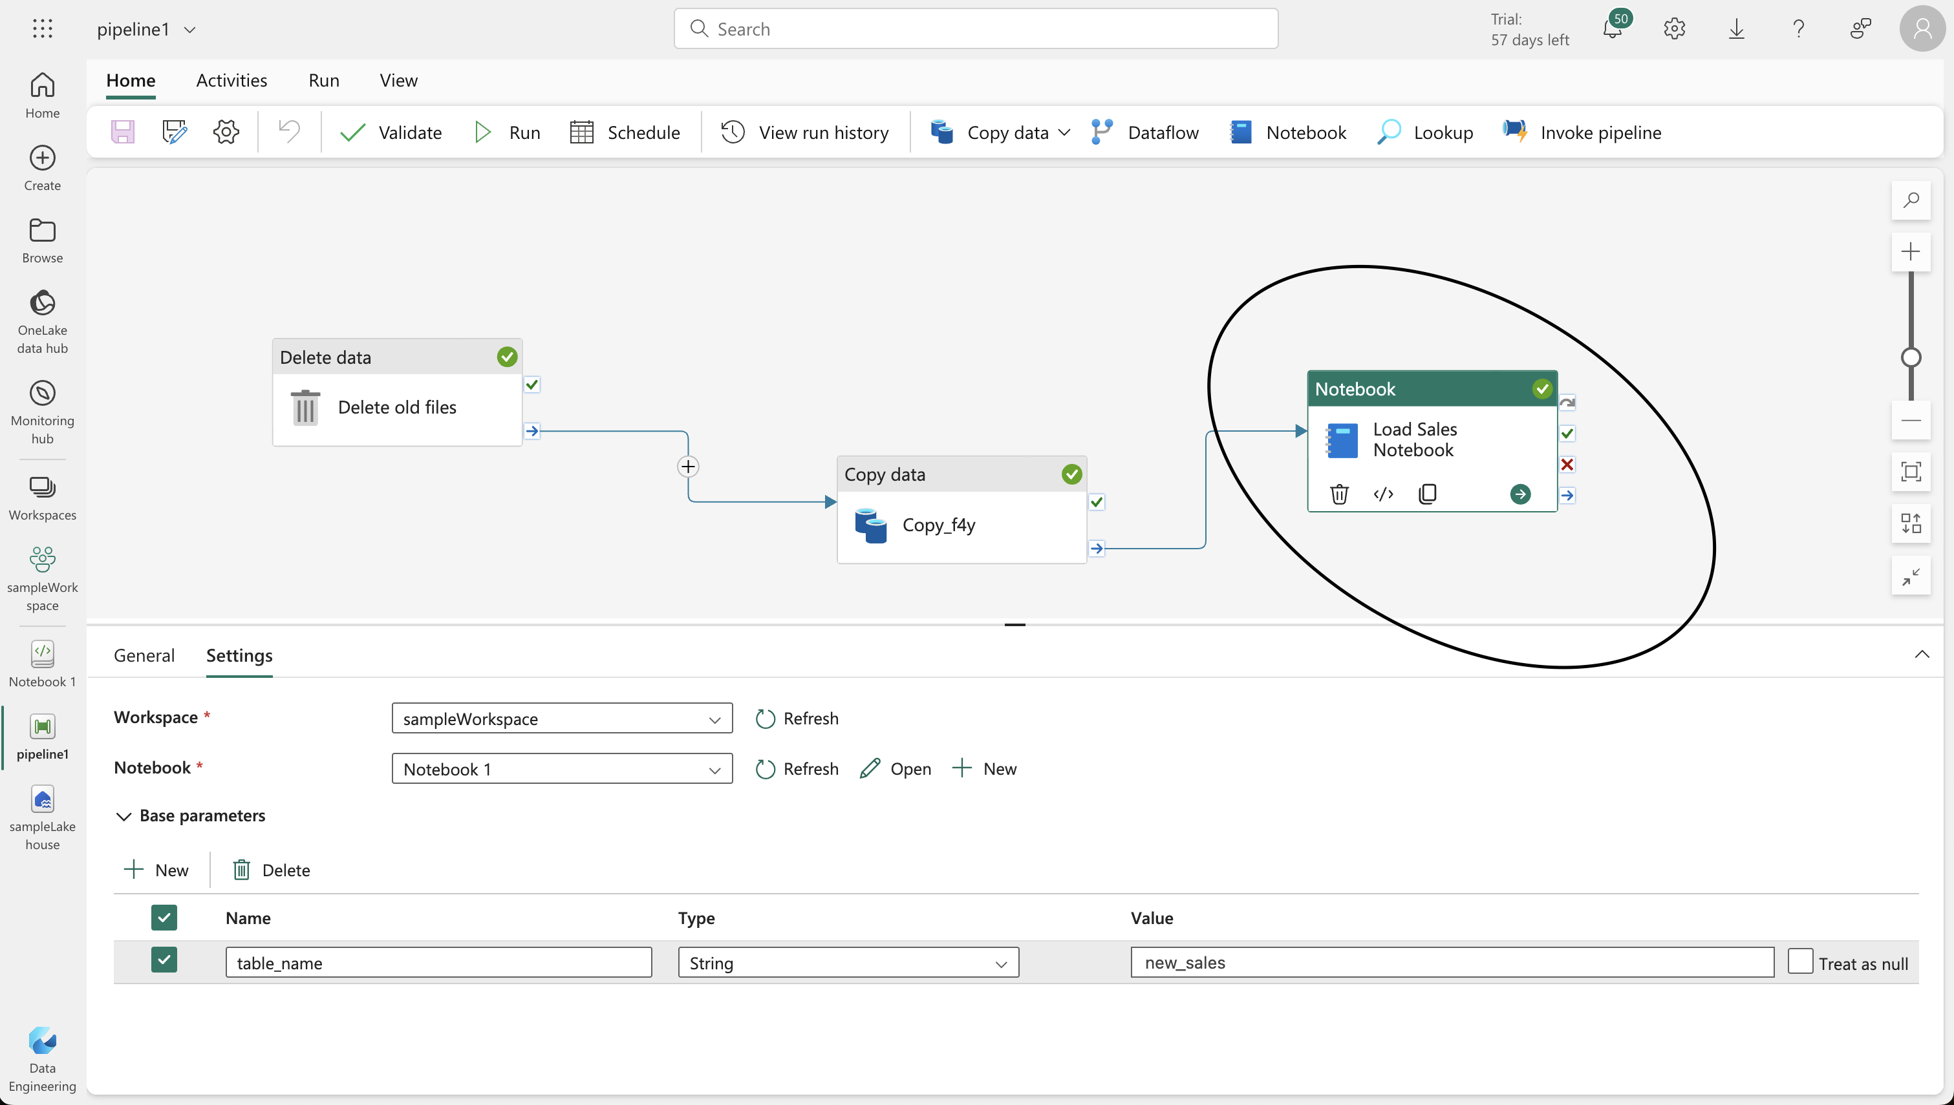
Task: Select the Settings tab
Action: click(x=239, y=655)
